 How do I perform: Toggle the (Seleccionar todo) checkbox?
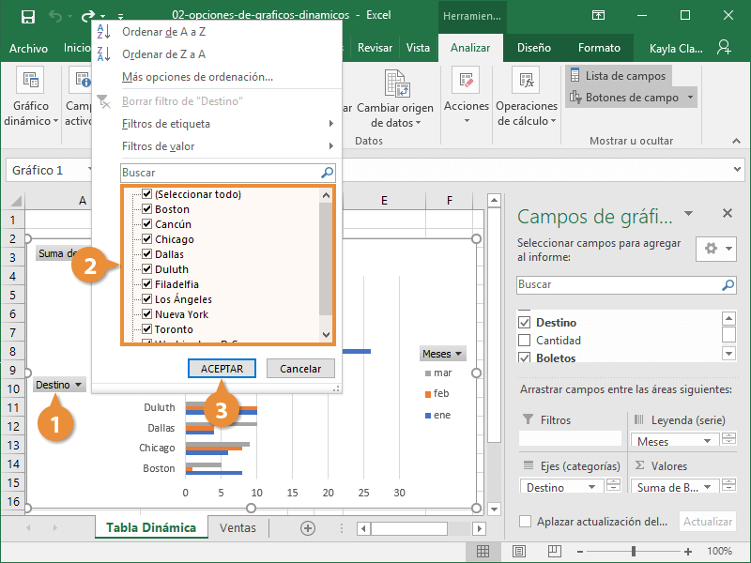pyautogui.click(x=146, y=194)
